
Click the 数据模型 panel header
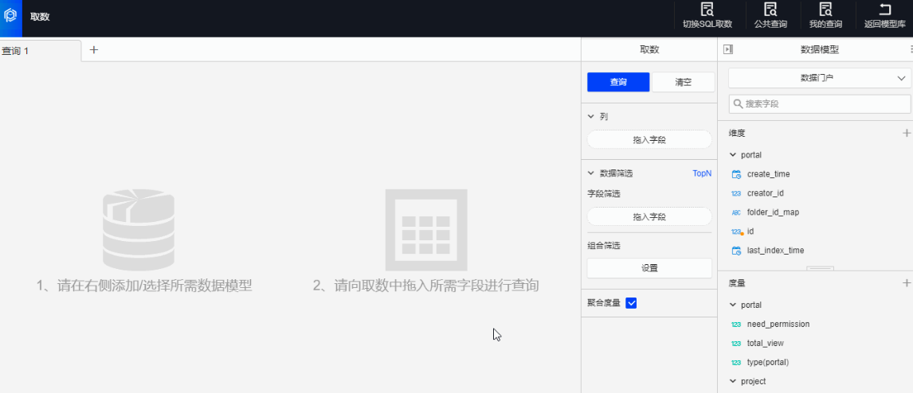coord(820,49)
